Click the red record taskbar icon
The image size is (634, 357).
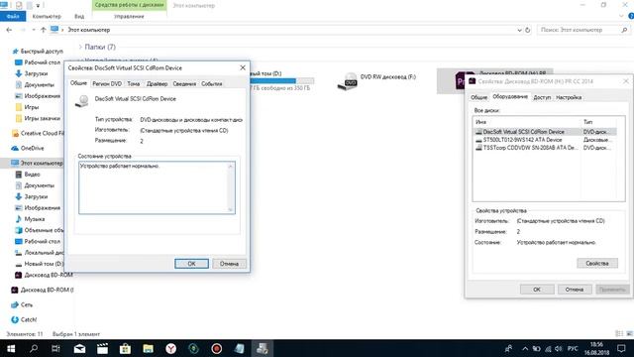pyautogui.click(x=216, y=348)
